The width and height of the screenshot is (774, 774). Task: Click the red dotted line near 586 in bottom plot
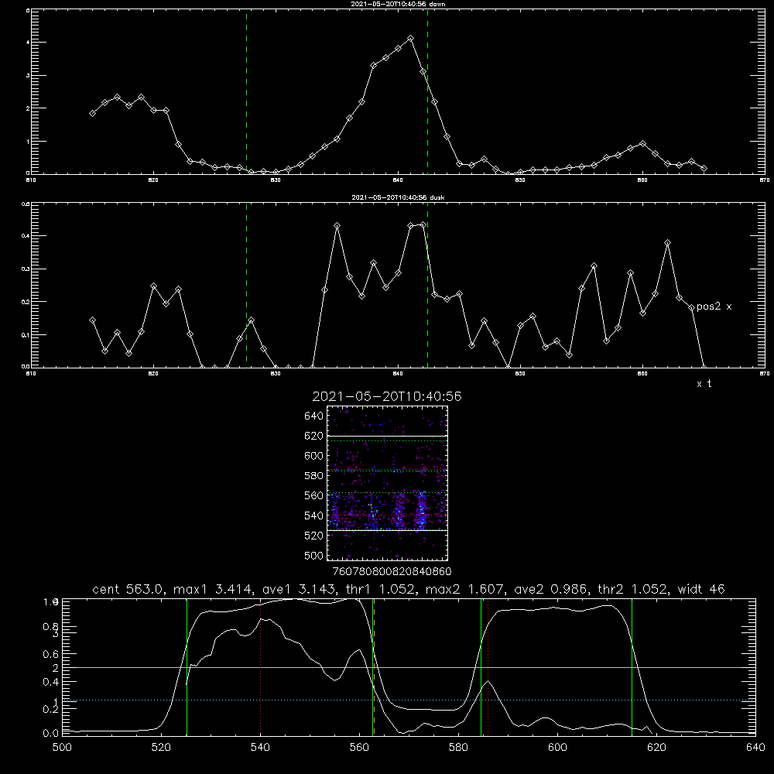click(488, 667)
